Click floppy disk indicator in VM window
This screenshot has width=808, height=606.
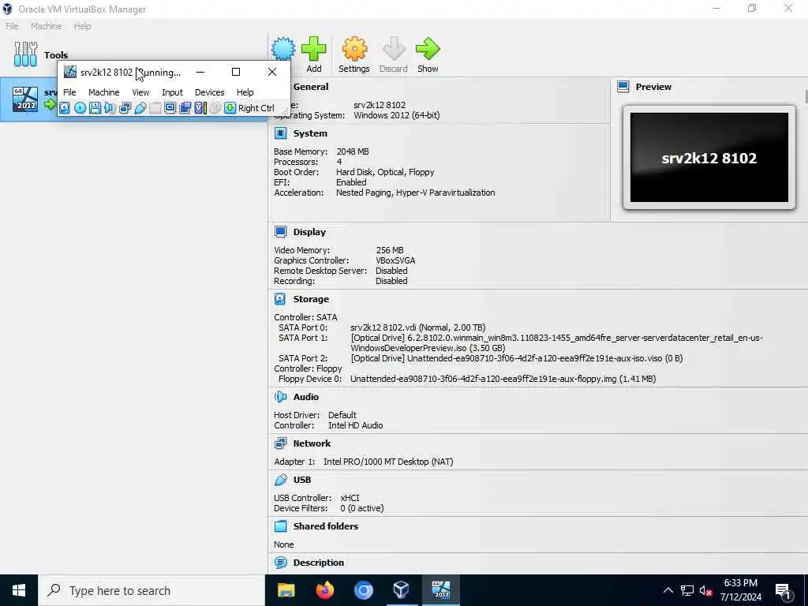click(95, 107)
